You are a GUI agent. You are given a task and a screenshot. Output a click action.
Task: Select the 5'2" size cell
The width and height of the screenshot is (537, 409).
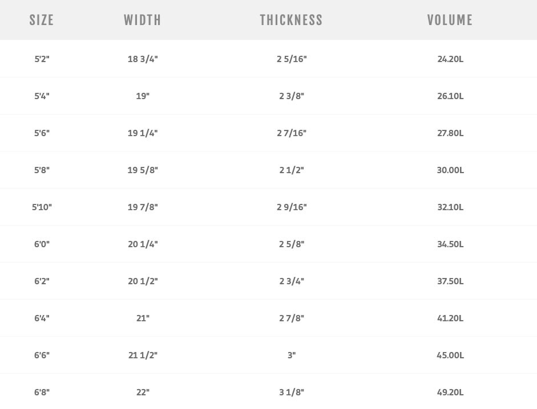click(x=42, y=59)
